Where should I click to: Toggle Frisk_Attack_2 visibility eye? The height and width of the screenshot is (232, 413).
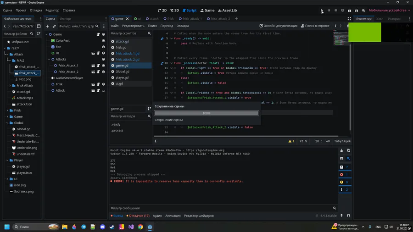click(103, 72)
